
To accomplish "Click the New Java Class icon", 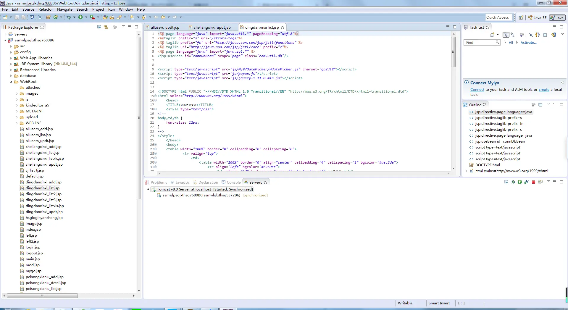I will point(55,17).
